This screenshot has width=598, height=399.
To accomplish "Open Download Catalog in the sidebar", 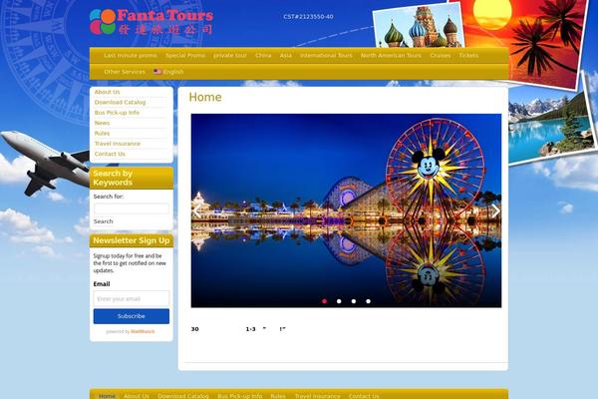I will pos(121,103).
